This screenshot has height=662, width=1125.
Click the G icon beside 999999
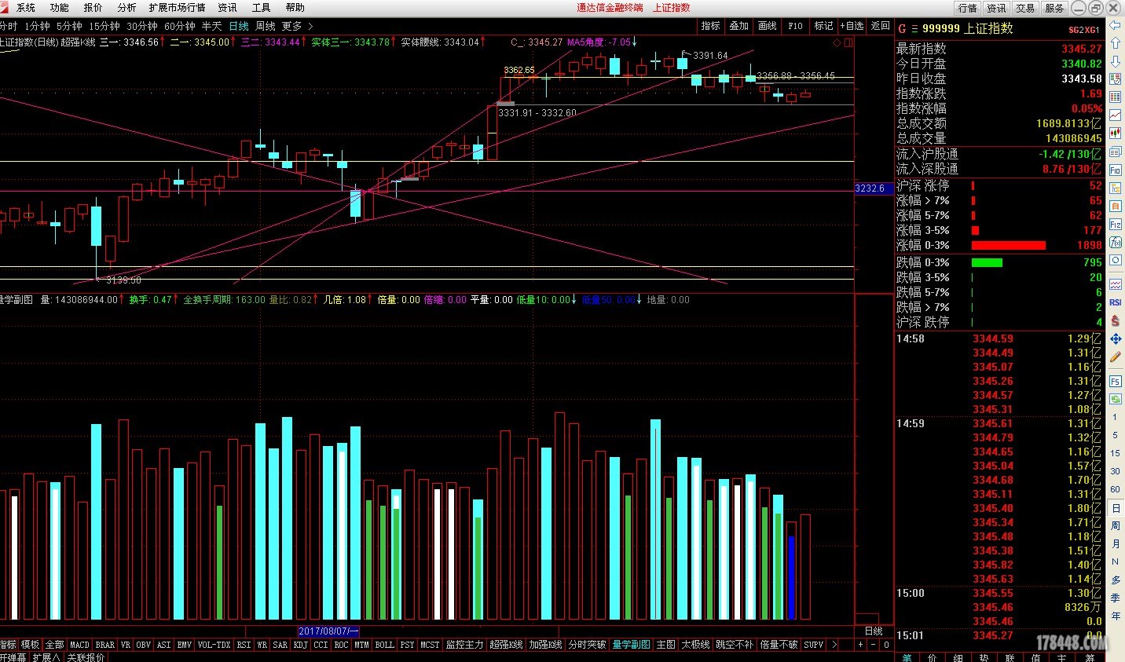902,28
